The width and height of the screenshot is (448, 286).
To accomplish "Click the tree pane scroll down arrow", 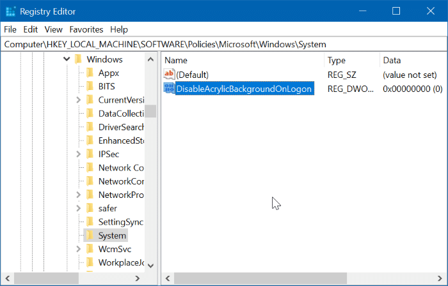I will [x=150, y=266].
